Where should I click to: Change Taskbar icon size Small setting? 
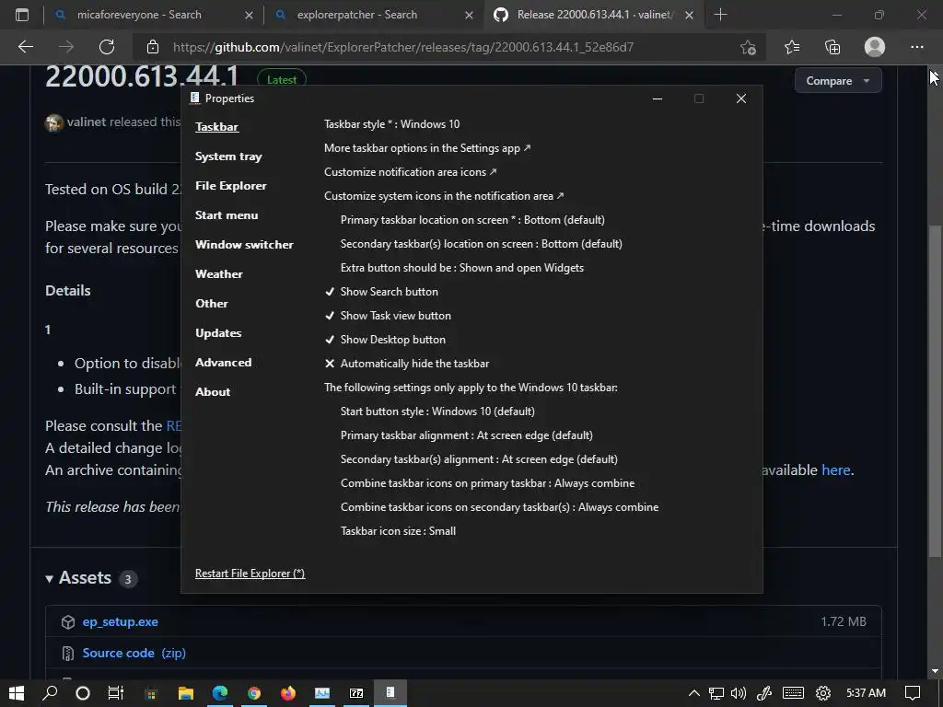coord(398,531)
